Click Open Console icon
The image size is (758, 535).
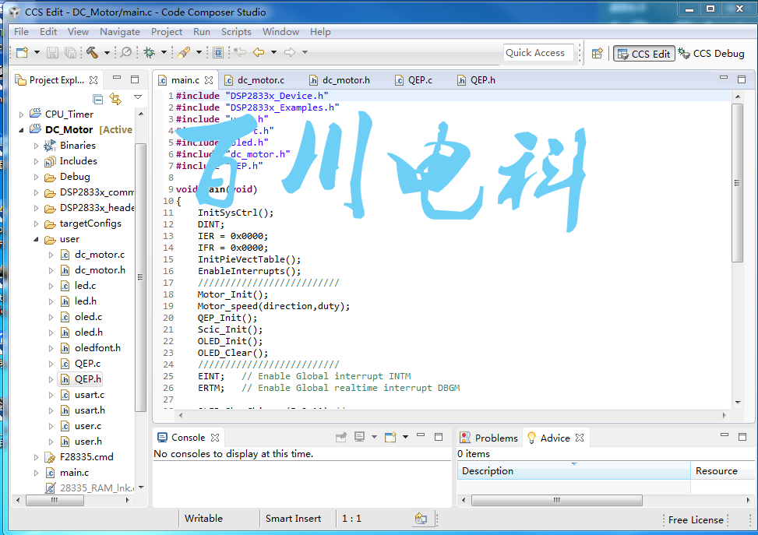tap(390, 438)
